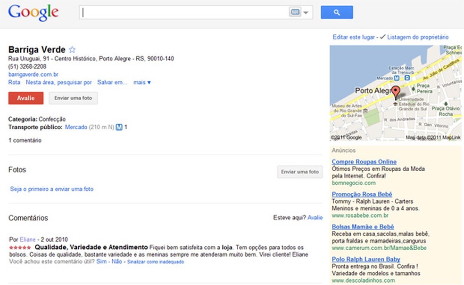
Task: Open the 'Salvar em...' menu
Action: (112, 82)
